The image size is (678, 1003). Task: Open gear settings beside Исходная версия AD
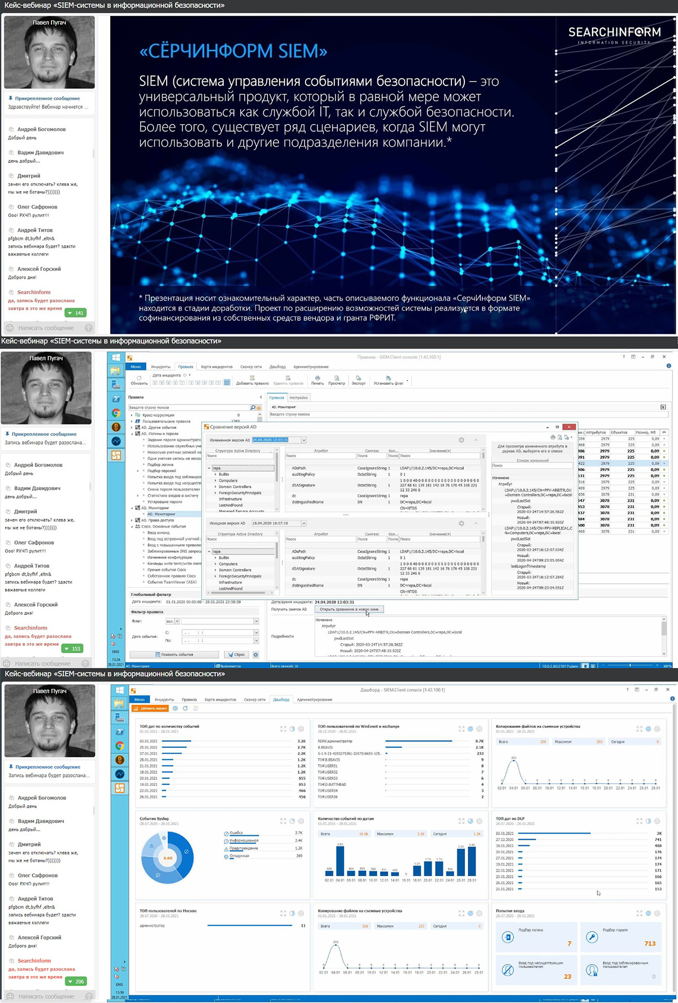(x=462, y=524)
